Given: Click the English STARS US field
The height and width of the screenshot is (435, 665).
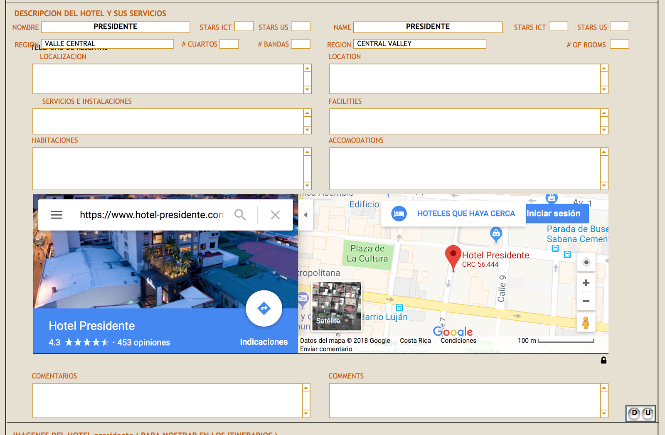Looking at the screenshot, I should coord(619,27).
